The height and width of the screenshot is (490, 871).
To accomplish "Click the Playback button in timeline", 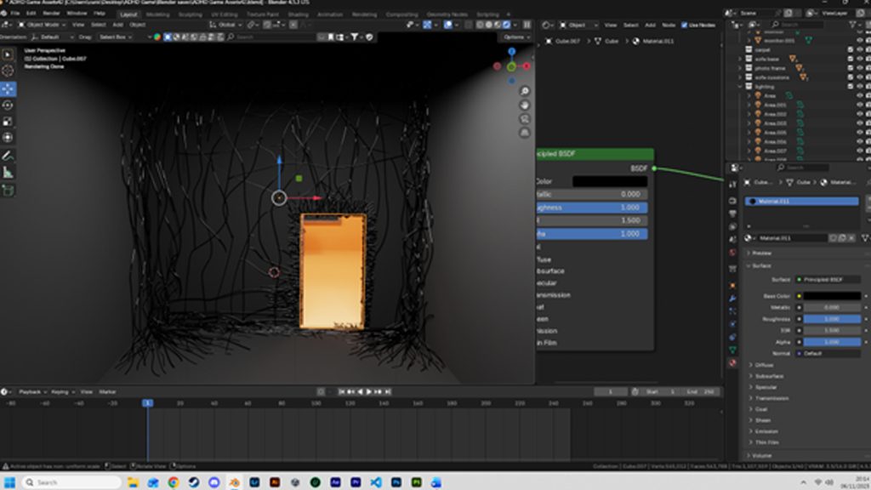I will point(29,391).
